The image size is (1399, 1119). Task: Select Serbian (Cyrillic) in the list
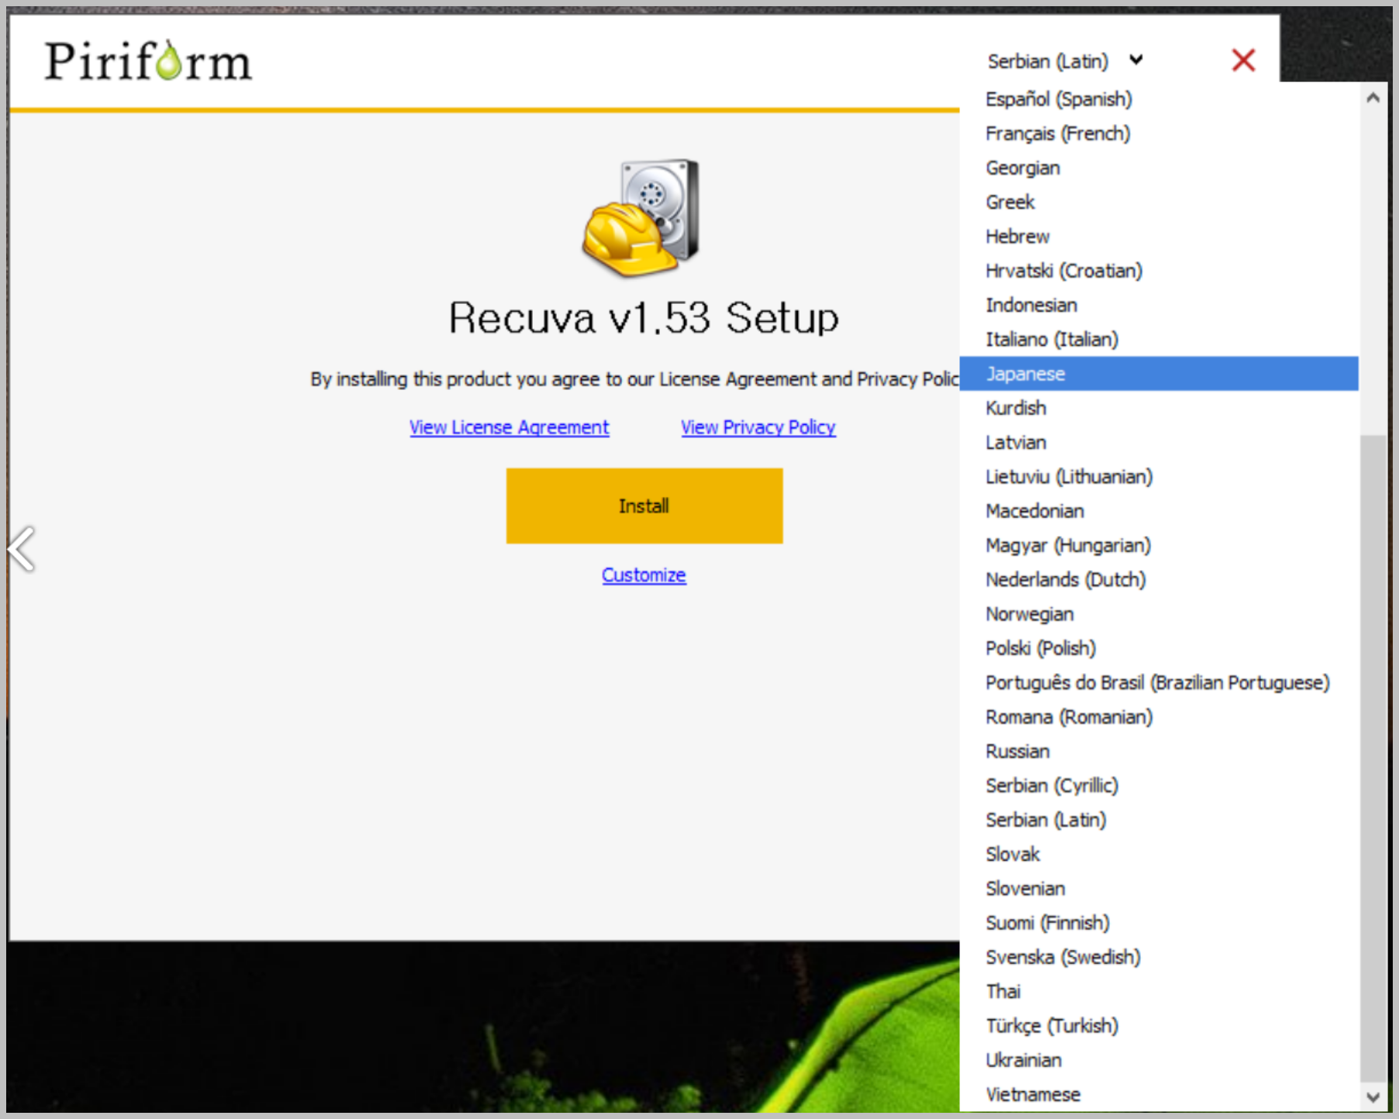[1159, 786]
